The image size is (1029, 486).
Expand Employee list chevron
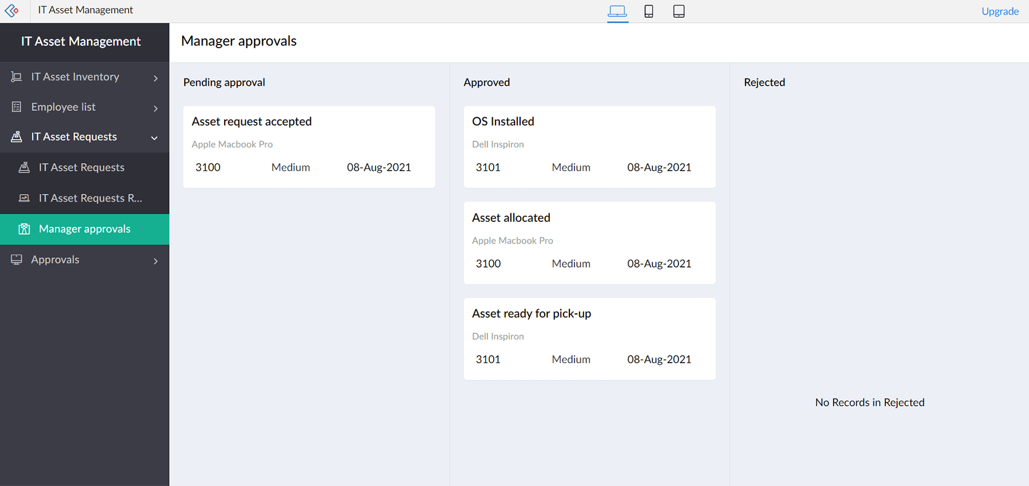point(155,108)
